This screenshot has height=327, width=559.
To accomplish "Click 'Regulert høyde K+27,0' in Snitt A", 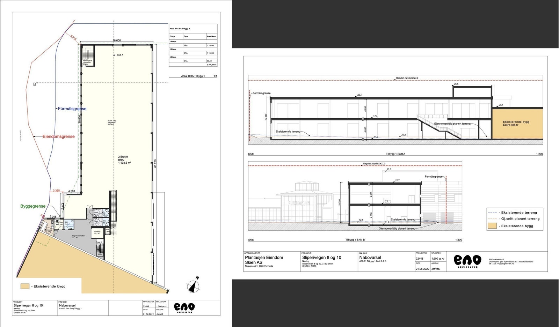I will coord(407,78).
